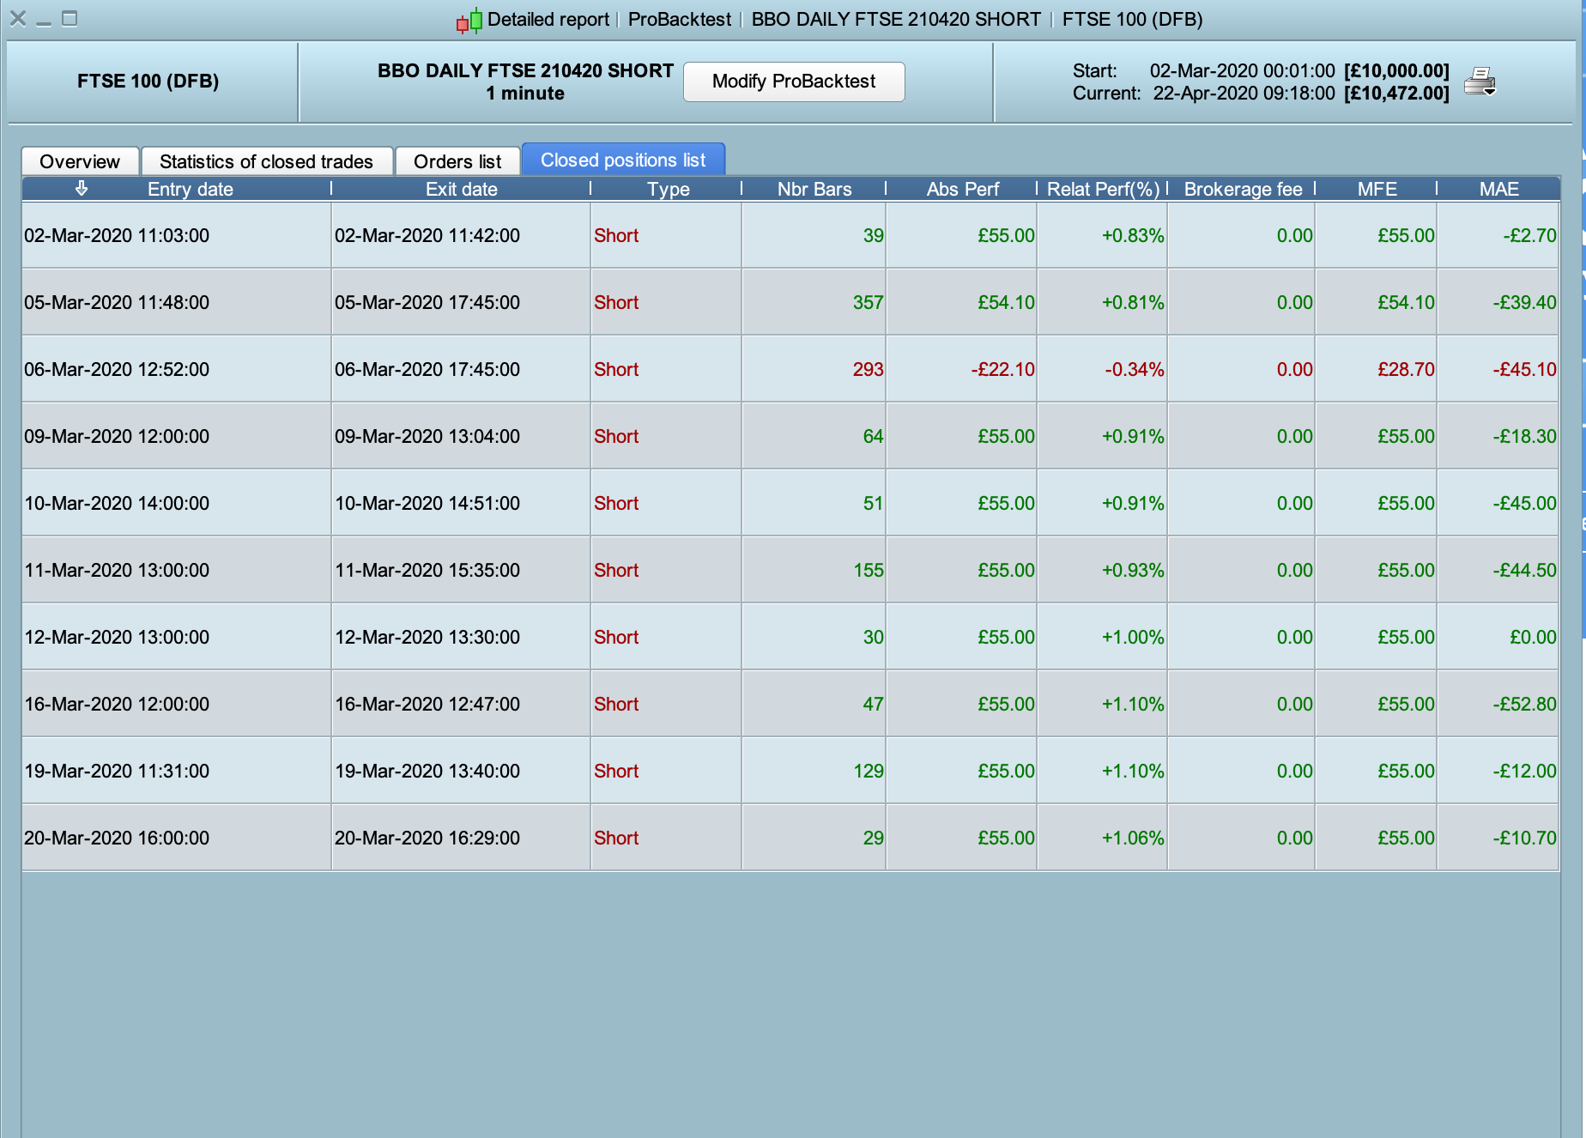Close the Detailed report window
1586x1138 pixels.
18,18
